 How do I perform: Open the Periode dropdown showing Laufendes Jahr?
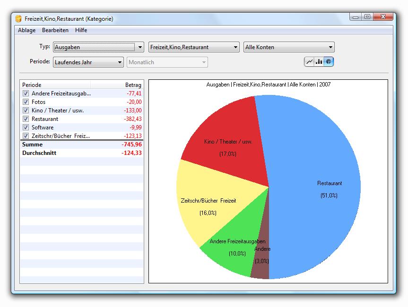[88, 62]
